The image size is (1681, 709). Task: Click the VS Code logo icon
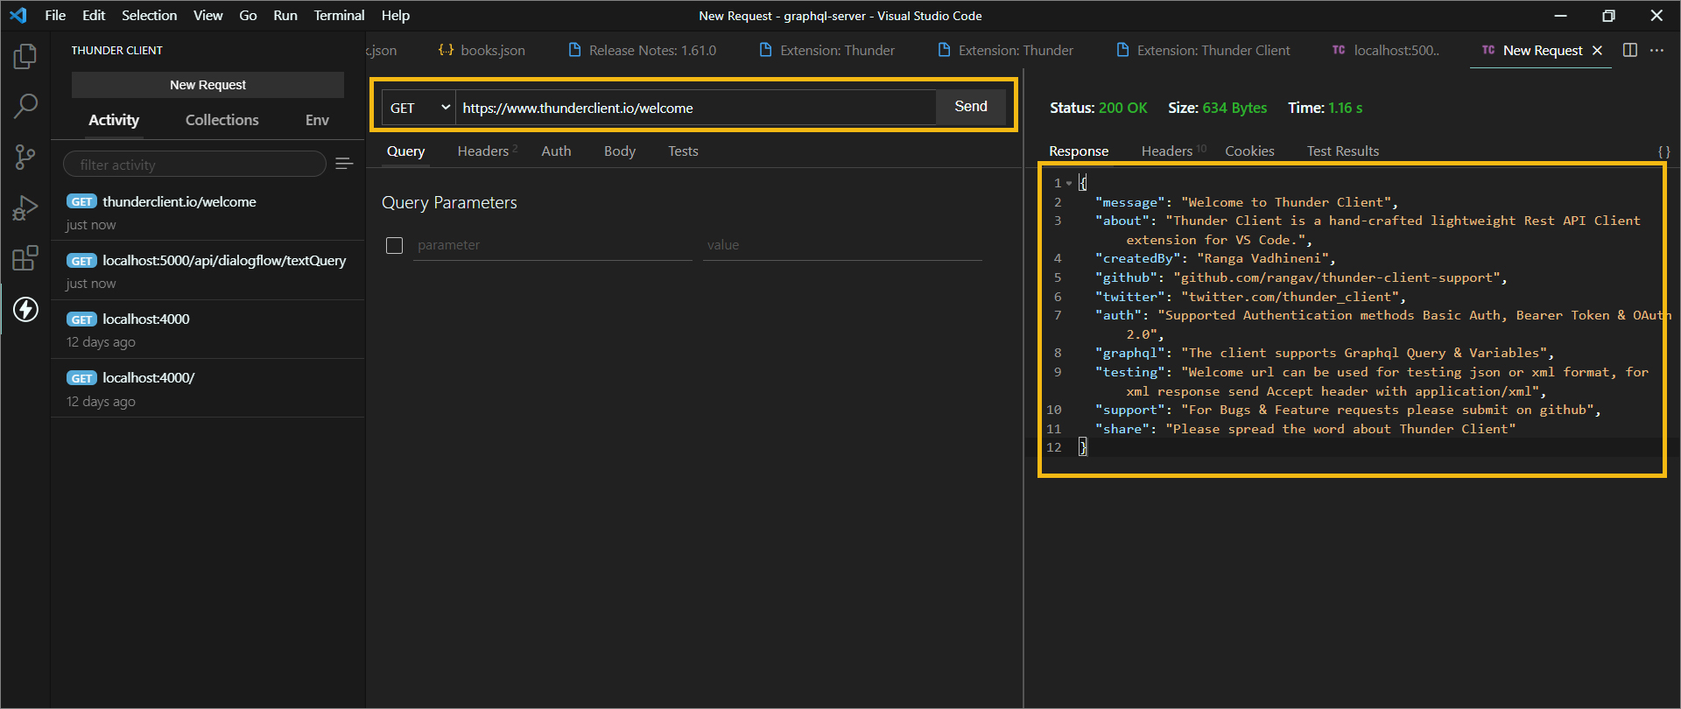click(x=18, y=15)
